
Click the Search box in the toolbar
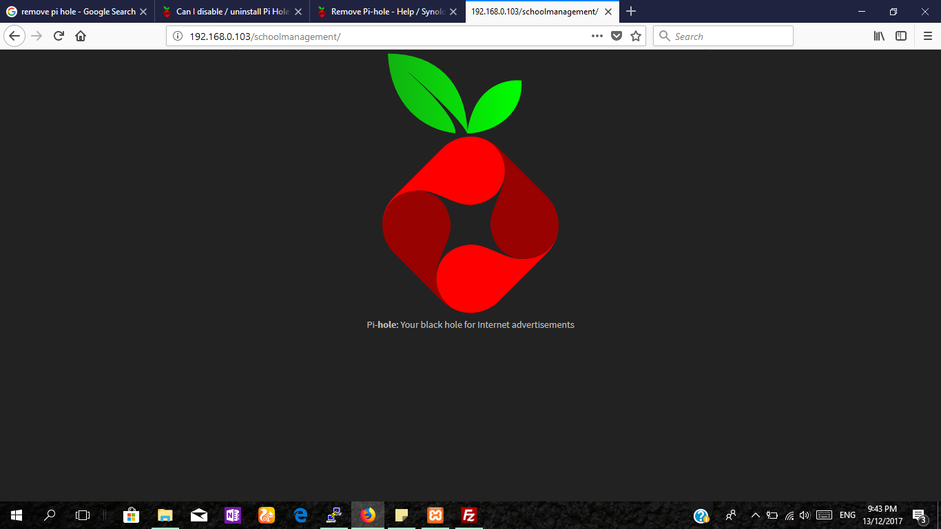tap(723, 36)
